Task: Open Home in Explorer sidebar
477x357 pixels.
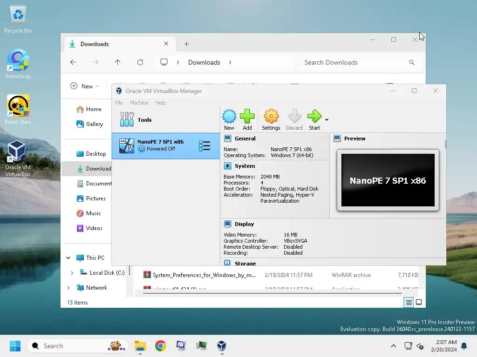Action: tap(89, 109)
